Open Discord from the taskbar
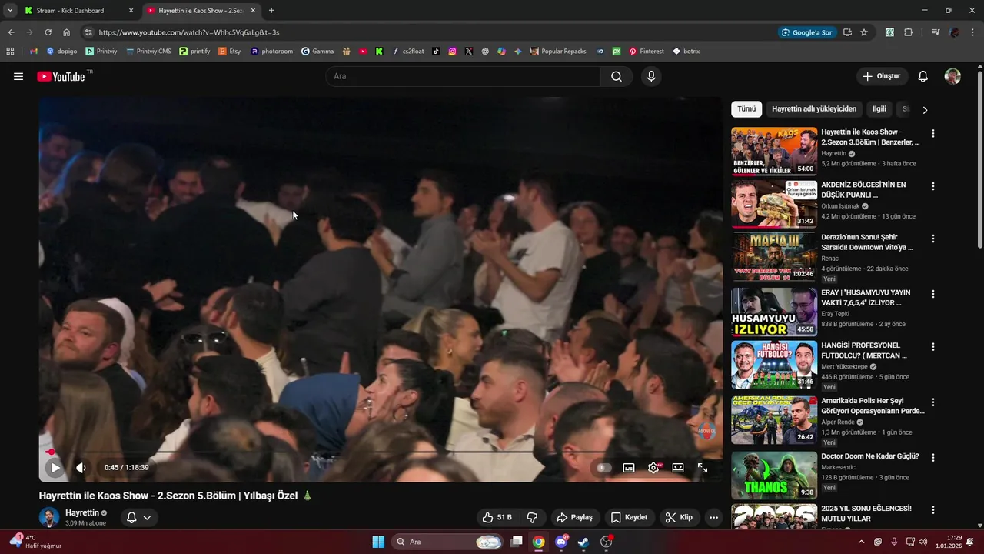 pyautogui.click(x=561, y=542)
